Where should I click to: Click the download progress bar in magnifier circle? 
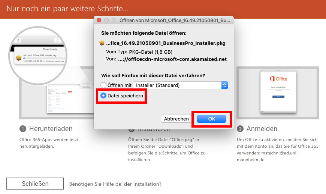44,58
